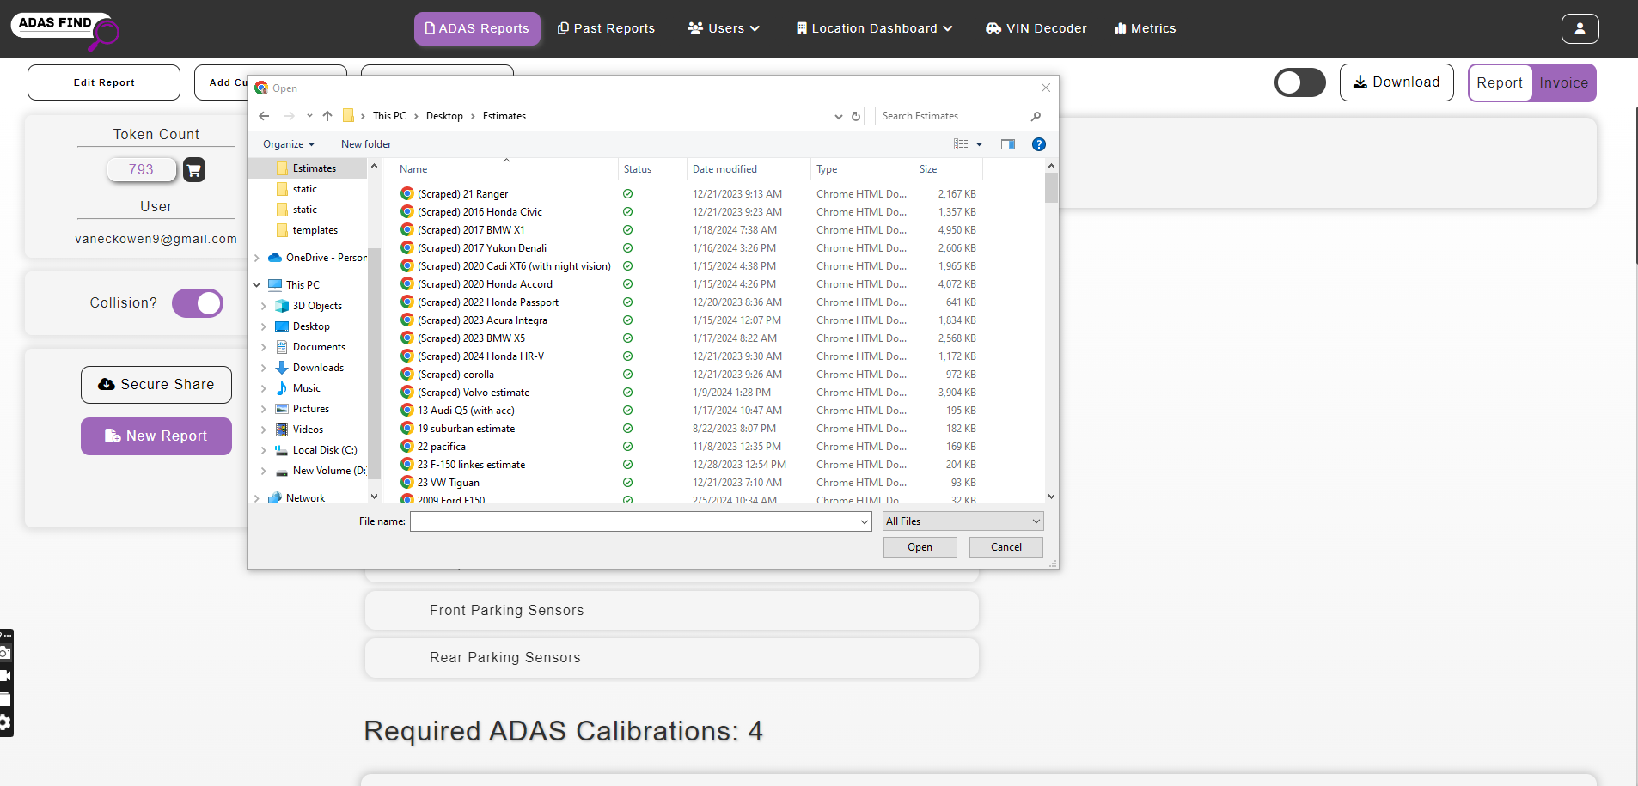Show the preview pane icon
The image size is (1638, 786).
pos(1008,144)
